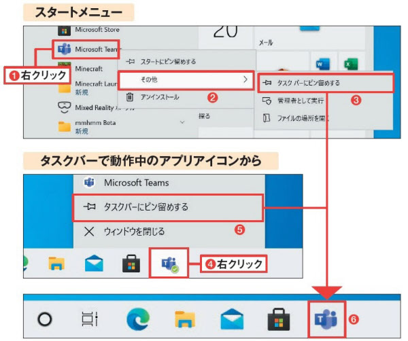The height and width of the screenshot is (341, 408).
Task: Click the 新規 label under Minecraft Launcher
Action: tap(82, 92)
